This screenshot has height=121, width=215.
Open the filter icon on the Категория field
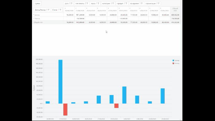[x=113, y=3]
